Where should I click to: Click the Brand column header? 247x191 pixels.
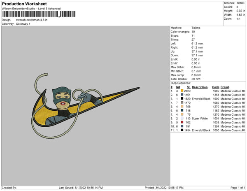[x=224, y=87]
